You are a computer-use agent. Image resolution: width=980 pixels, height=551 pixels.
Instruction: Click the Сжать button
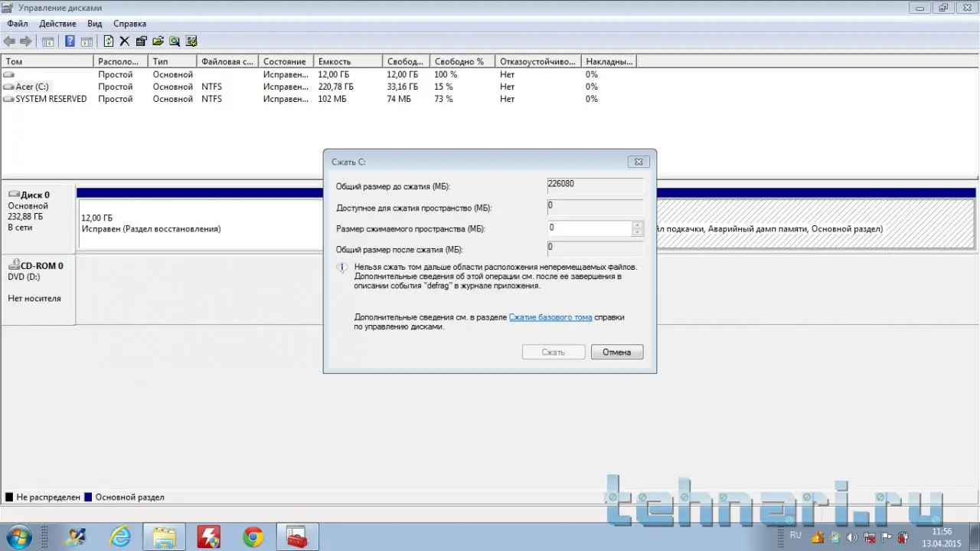point(553,352)
